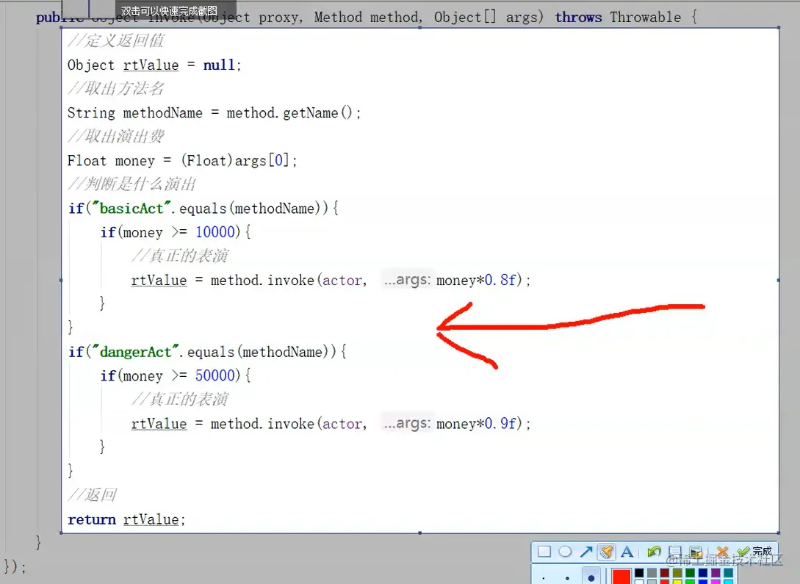Choose the largest brush size dot
This screenshot has width=800, height=584.
click(591, 578)
